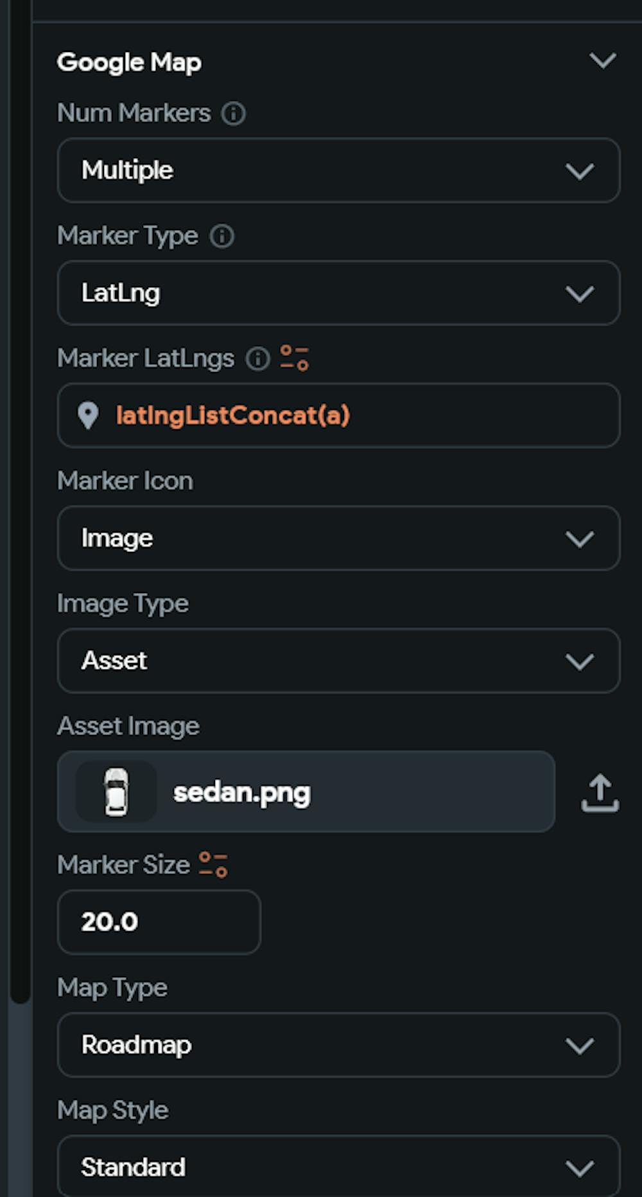Open the Map Style Standard dropdown
The width and height of the screenshot is (642, 1197).
click(x=338, y=1167)
